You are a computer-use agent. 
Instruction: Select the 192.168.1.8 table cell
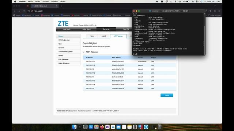pos(90,69)
